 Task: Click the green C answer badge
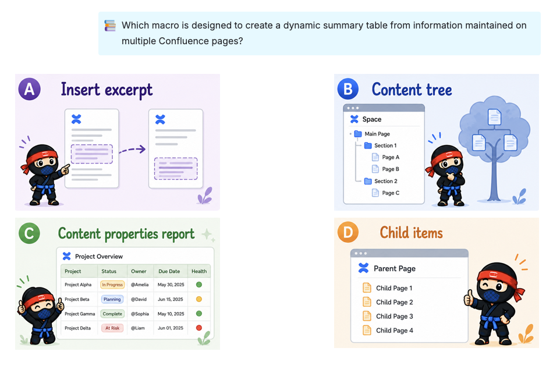coord(29,233)
